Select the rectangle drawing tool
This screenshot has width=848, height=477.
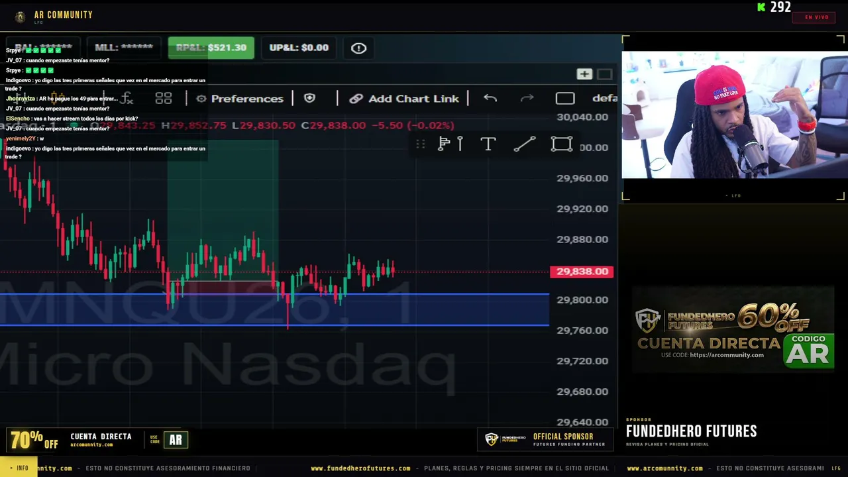[x=562, y=144]
